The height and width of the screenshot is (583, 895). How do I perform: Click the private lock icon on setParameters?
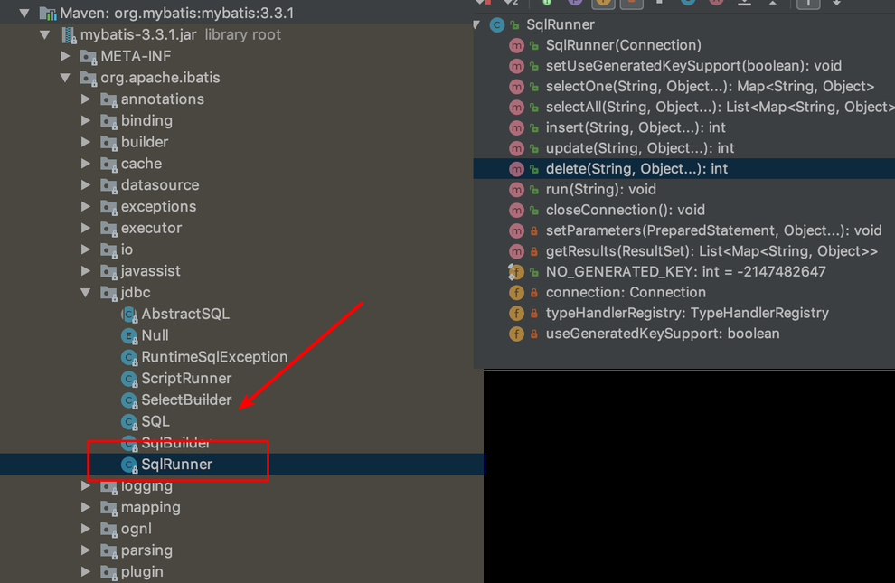pyautogui.click(x=534, y=231)
